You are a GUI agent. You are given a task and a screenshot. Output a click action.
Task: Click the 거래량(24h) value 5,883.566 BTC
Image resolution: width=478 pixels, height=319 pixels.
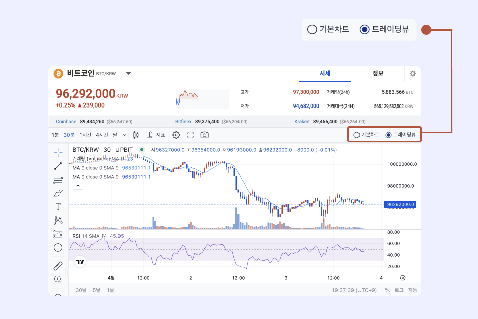tap(398, 92)
